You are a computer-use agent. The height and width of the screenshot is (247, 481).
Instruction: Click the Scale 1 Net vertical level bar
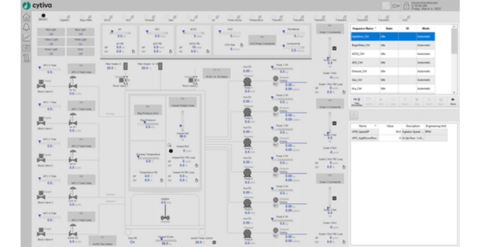pyautogui.click(x=330, y=48)
